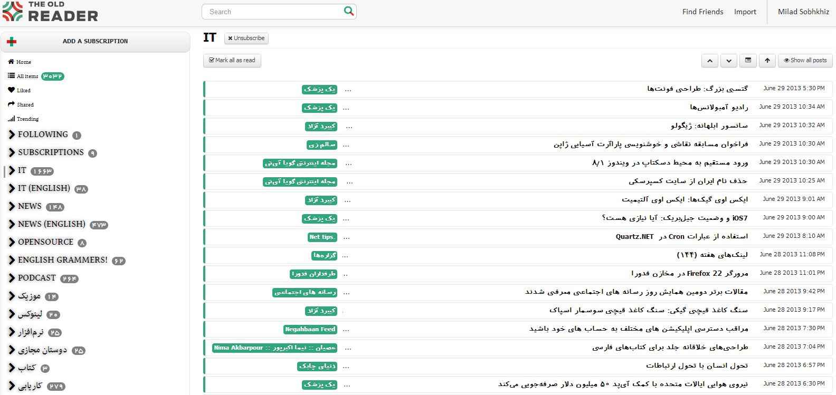Toggle Show all posts

click(x=805, y=61)
